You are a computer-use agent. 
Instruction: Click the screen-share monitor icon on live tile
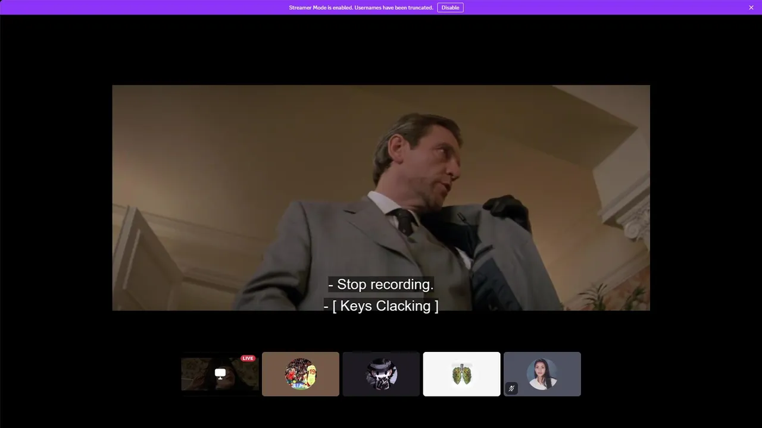(220, 373)
